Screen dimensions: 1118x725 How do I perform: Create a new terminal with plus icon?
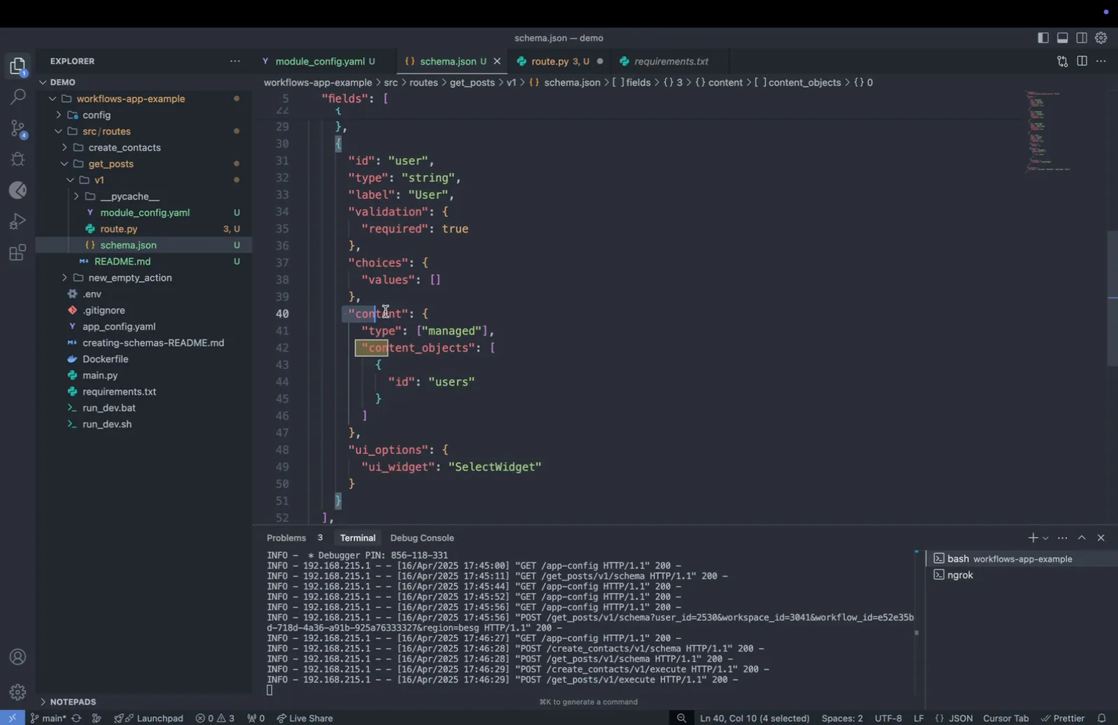coord(1033,538)
